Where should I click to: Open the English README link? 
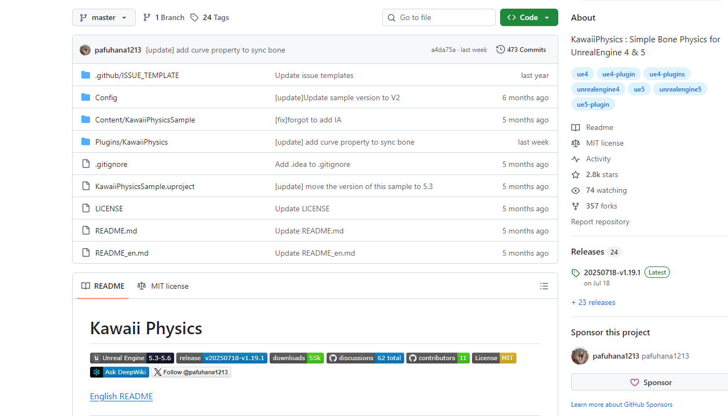122,396
